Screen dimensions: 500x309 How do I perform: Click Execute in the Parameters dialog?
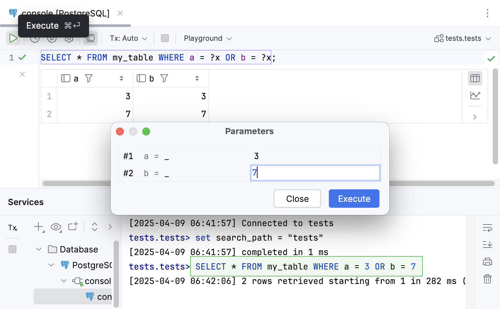pyautogui.click(x=354, y=199)
